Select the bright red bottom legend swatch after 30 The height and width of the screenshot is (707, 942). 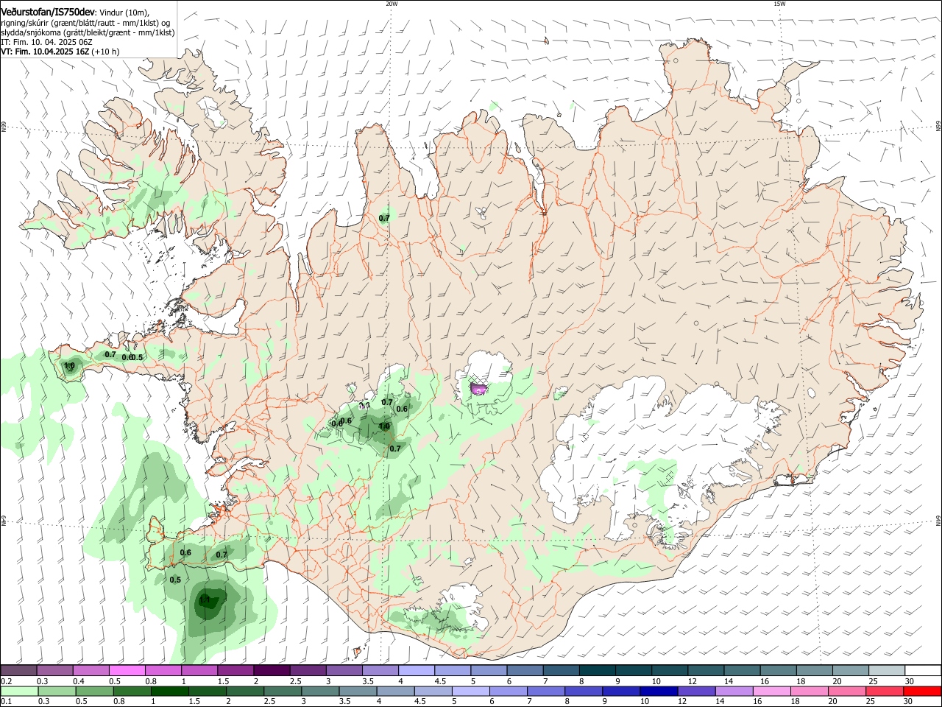(921, 692)
